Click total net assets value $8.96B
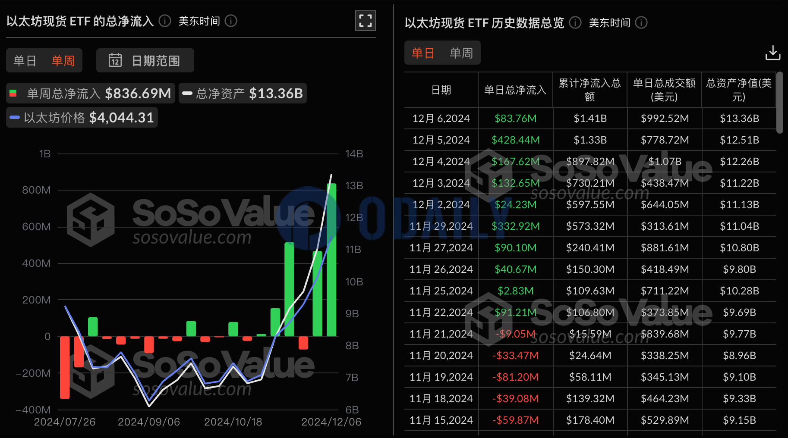 coord(739,355)
